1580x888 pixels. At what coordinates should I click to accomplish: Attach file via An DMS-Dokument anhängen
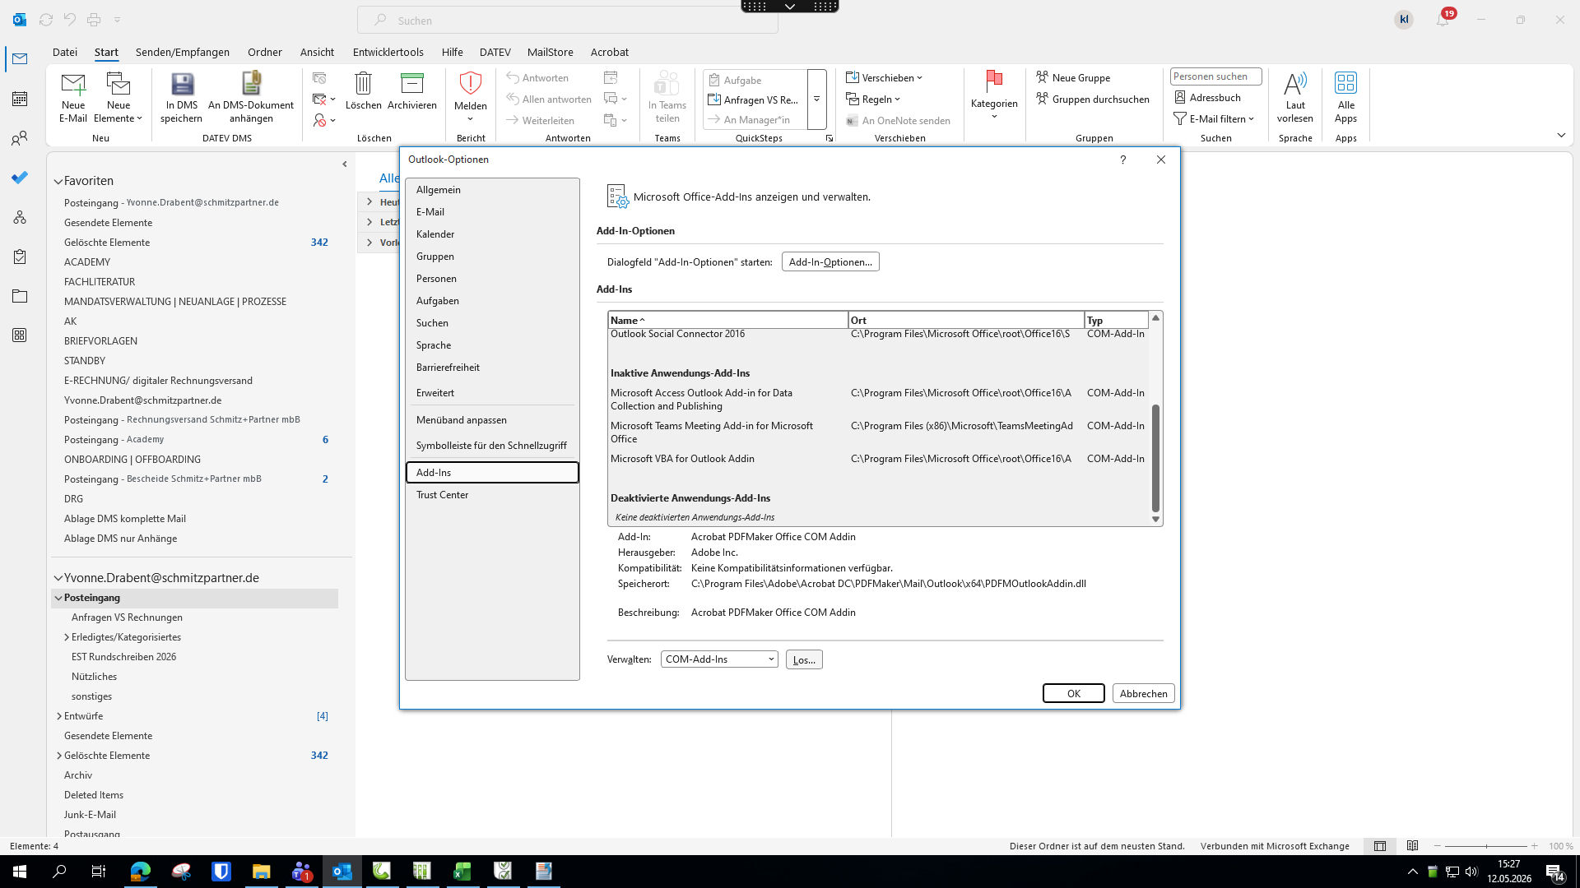251,97
